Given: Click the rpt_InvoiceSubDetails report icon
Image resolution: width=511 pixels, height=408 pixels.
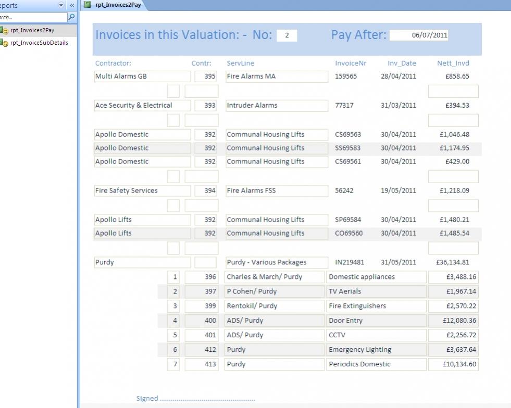Looking at the screenshot, I should 4,43.
